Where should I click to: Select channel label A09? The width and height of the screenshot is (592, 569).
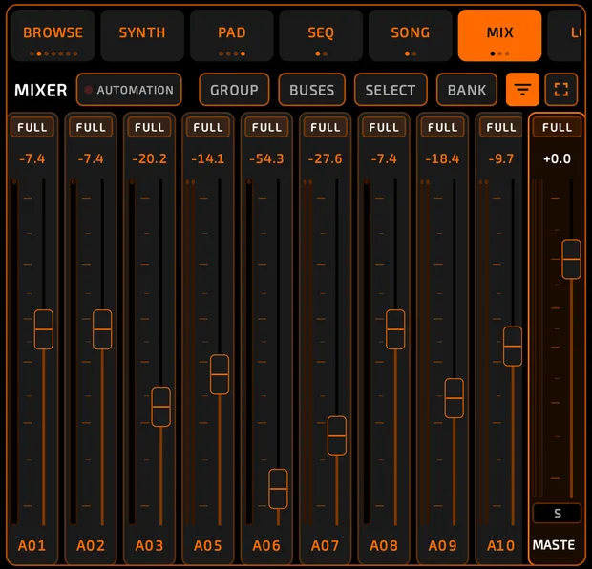[442, 545]
